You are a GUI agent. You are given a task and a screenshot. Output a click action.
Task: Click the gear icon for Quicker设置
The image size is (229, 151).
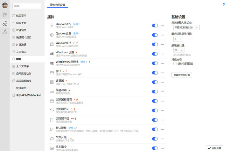52,35
